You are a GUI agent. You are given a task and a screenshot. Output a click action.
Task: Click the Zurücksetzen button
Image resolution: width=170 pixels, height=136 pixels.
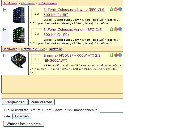coord(41,102)
